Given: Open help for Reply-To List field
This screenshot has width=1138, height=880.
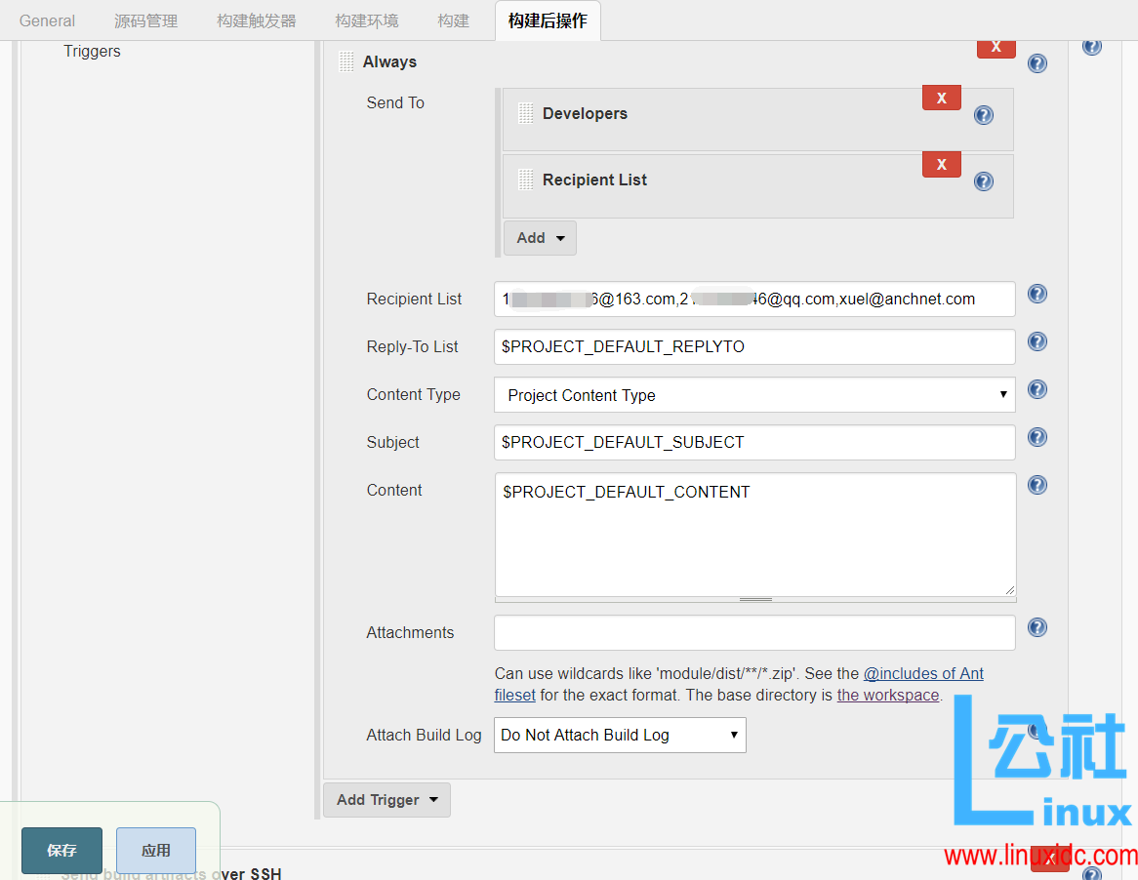Looking at the screenshot, I should click(x=1037, y=341).
